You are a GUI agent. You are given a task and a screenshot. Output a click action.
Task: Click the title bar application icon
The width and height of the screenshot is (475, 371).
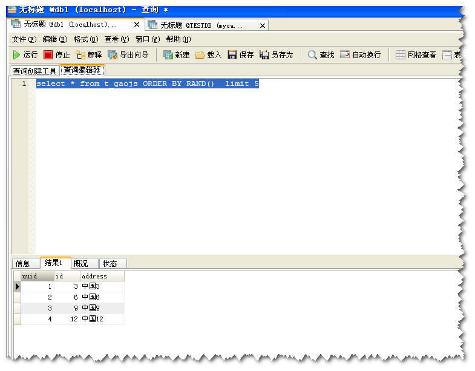(12, 10)
